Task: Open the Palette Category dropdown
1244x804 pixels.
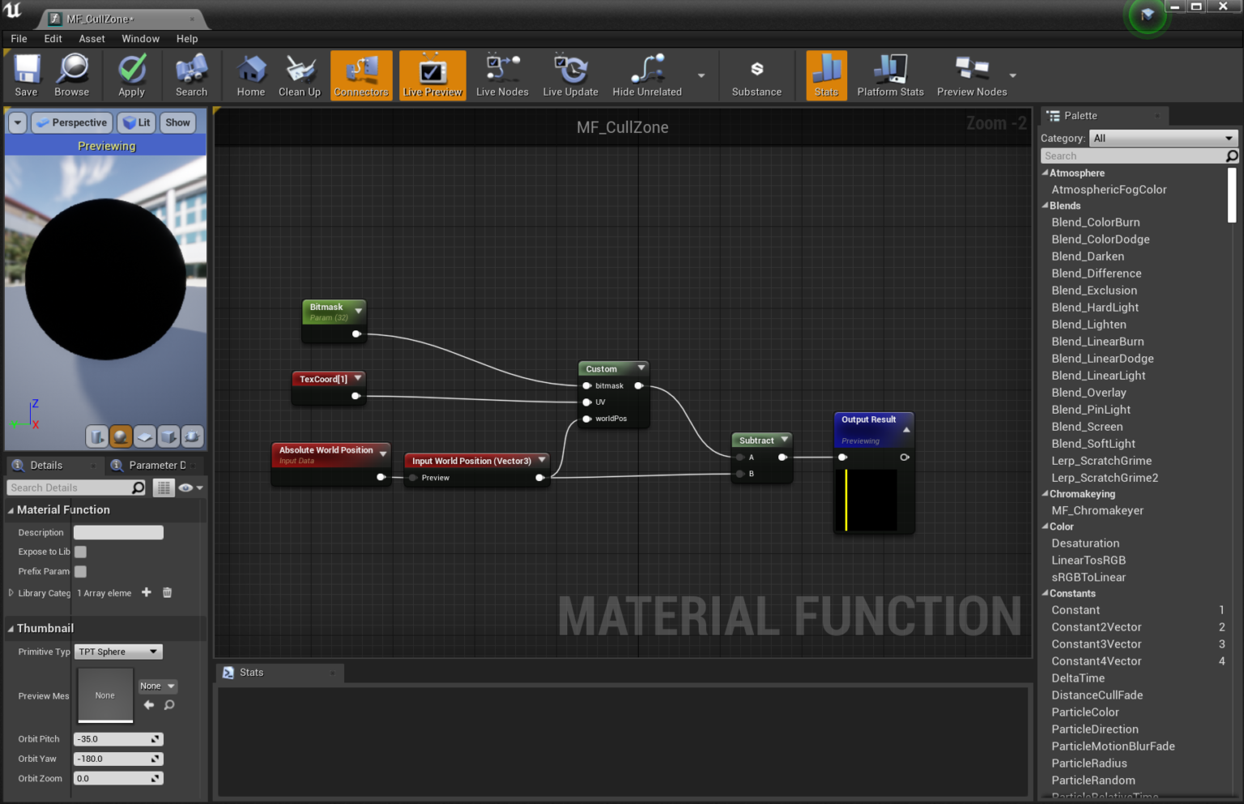Action: [1163, 138]
